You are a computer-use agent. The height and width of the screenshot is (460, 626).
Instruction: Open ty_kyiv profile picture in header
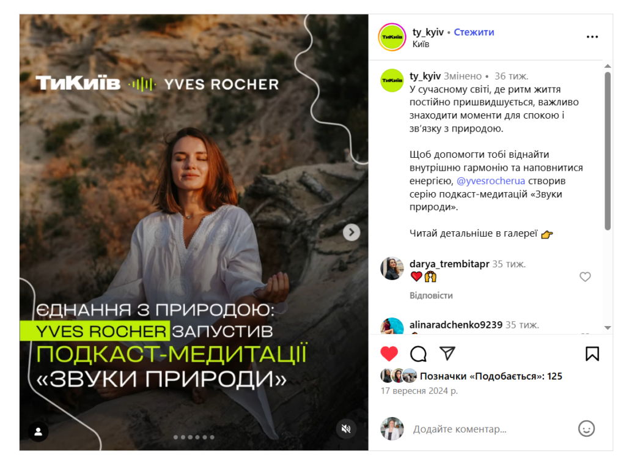pyautogui.click(x=392, y=37)
